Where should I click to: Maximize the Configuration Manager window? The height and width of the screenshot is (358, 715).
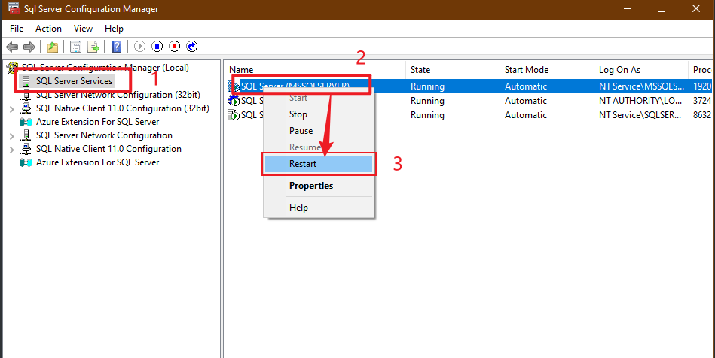click(x=662, y=9)
